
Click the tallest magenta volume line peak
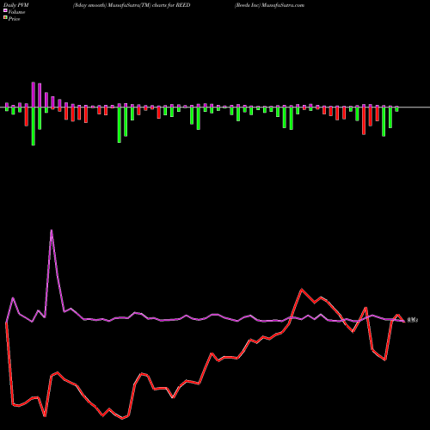pyautogui.click(x=52, y=230)
